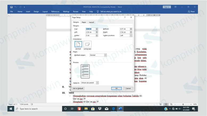
Task: Click the zoom in plus button
Action: [191, 104]
